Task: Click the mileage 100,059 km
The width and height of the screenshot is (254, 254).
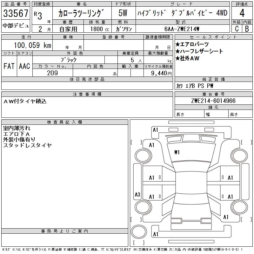Action: coord(33,45)
